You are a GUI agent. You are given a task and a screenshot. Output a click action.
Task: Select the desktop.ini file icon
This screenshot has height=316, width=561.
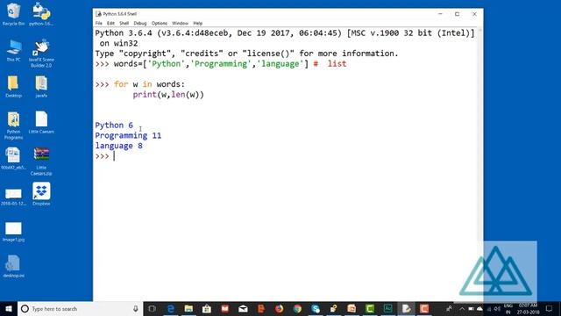(14, 266)
